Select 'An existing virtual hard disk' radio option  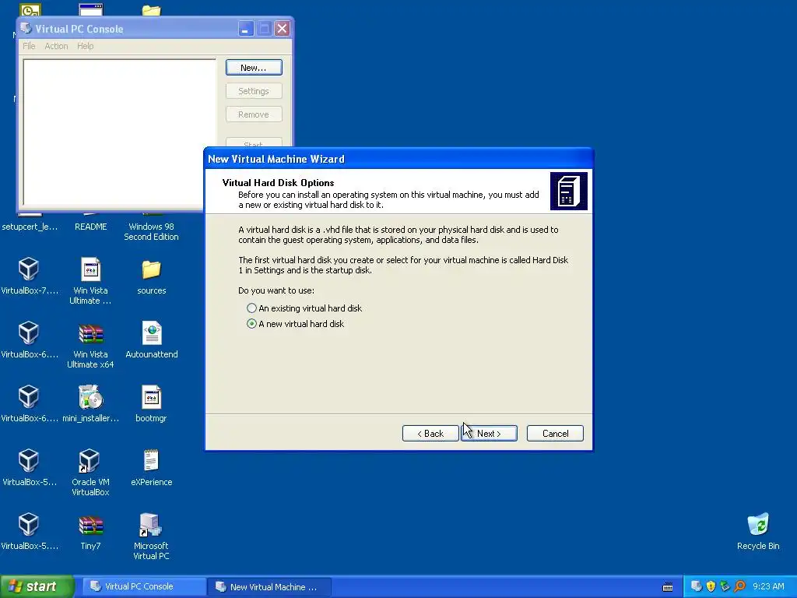(x=304, y=308)
